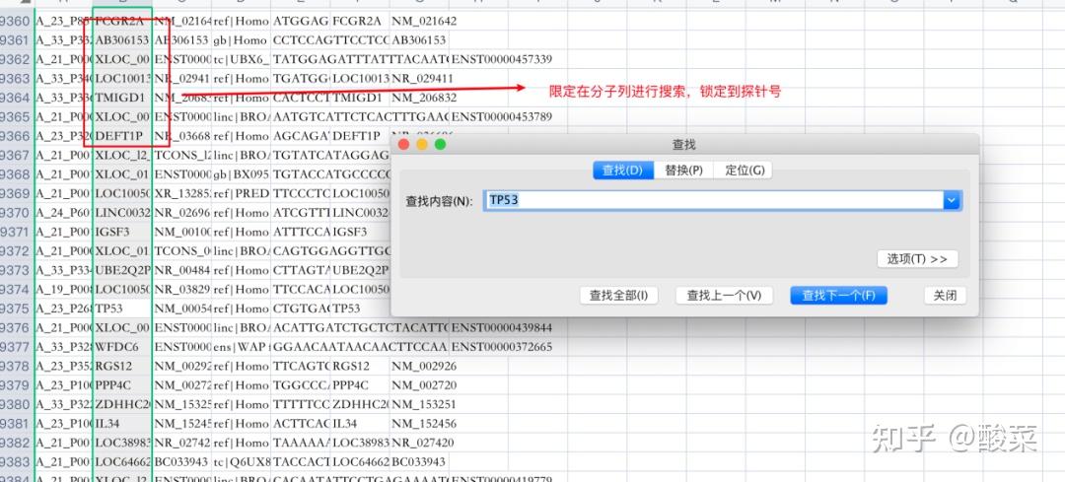Select the 查找(D) tab
The height and width of the screenshot is (482, 1065).
click(x=623, y=170)
